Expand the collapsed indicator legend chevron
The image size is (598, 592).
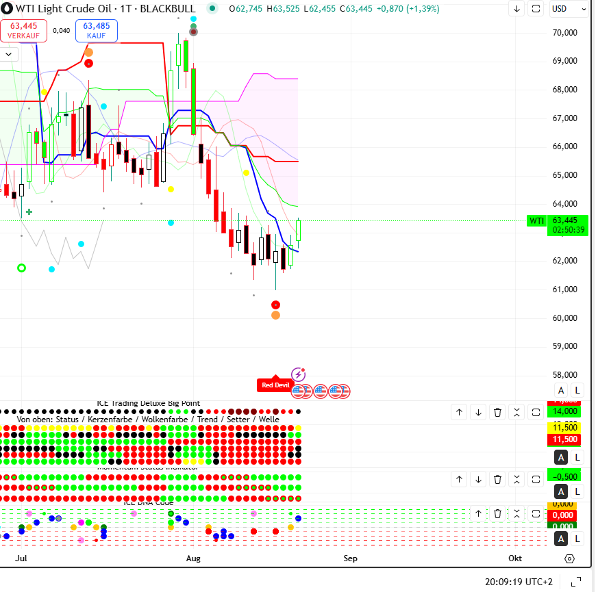tap(10, 53)
